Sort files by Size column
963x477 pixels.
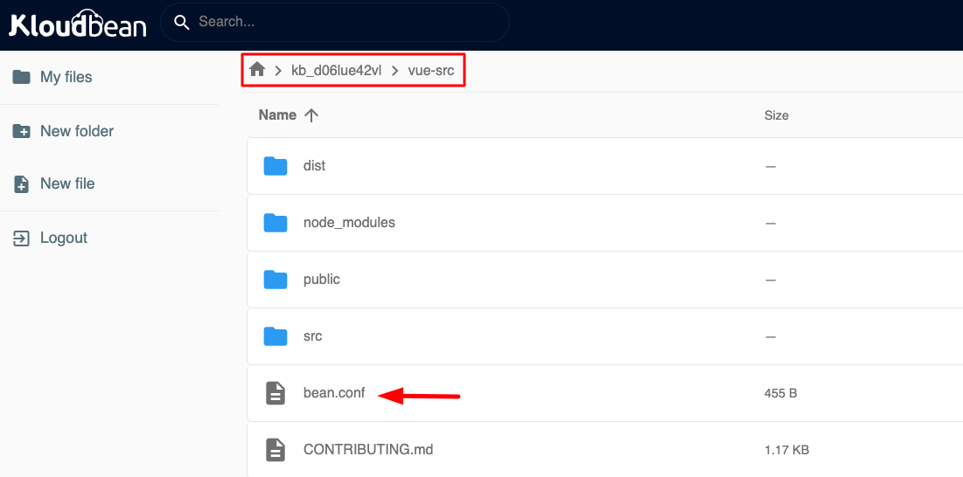click(776, 115)
